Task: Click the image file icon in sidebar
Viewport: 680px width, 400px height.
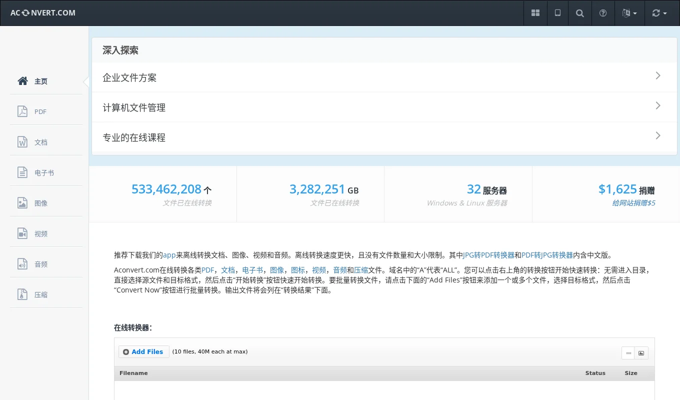Action: pyautogui.click(x=22, y=203)
